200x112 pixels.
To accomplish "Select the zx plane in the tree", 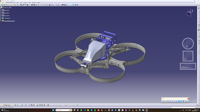I will (x=7, y=15).
